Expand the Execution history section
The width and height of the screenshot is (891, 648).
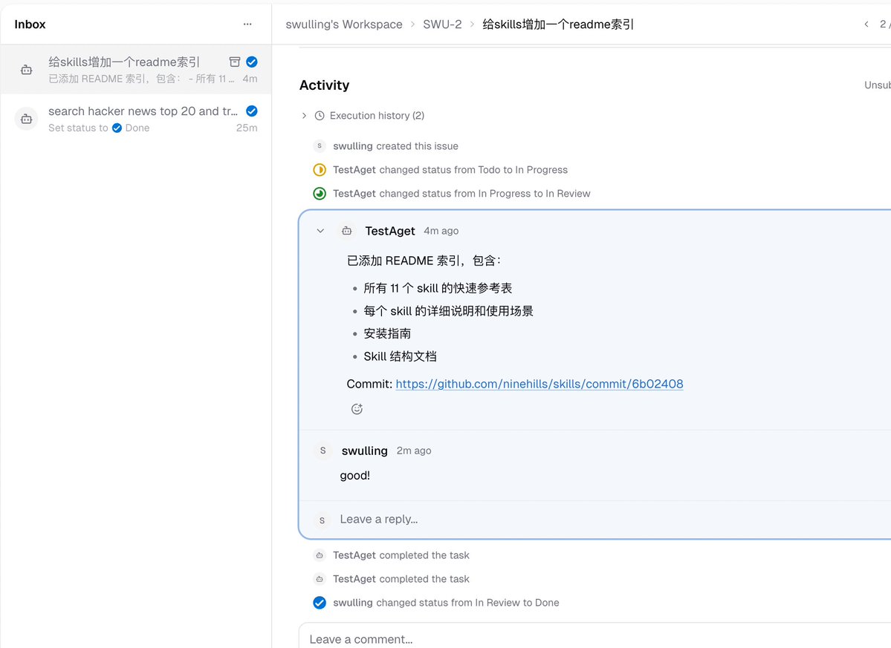303,116
